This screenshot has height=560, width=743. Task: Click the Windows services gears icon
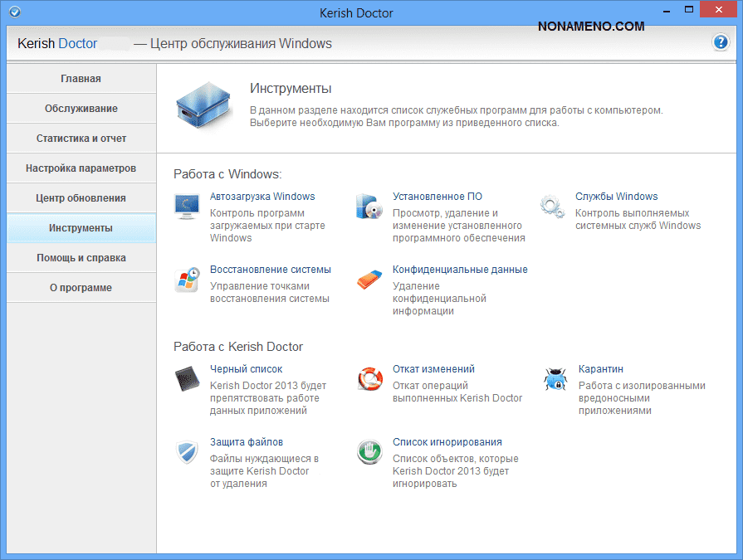point(552,206)
